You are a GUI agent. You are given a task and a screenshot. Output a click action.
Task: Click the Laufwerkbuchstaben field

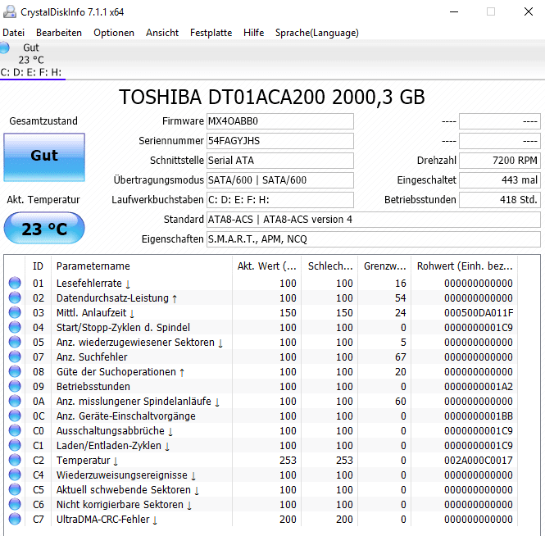coord(280,200)
